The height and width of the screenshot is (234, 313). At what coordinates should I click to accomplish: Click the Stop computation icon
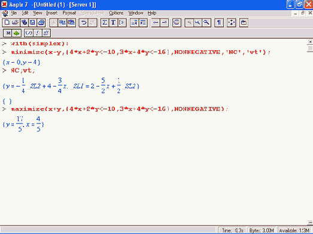pos(177,23)
